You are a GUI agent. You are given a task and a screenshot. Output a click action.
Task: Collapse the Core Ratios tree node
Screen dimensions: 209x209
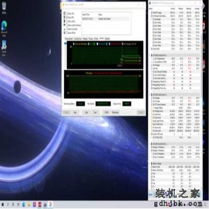pyautogui.click(x=152, y=19)
